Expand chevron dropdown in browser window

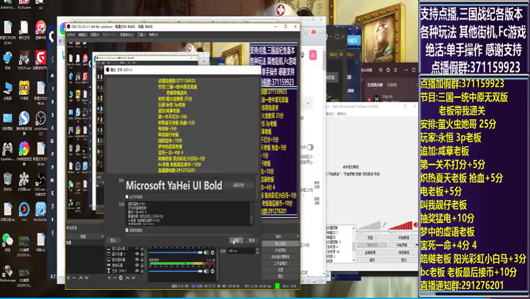tap(308, 104)
